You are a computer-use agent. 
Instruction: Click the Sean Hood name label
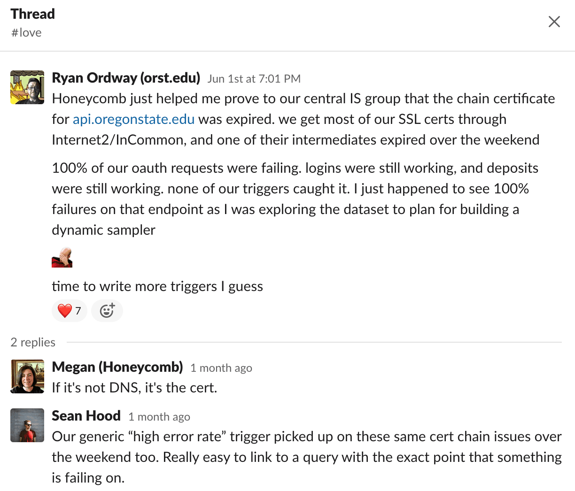point(86,415)
